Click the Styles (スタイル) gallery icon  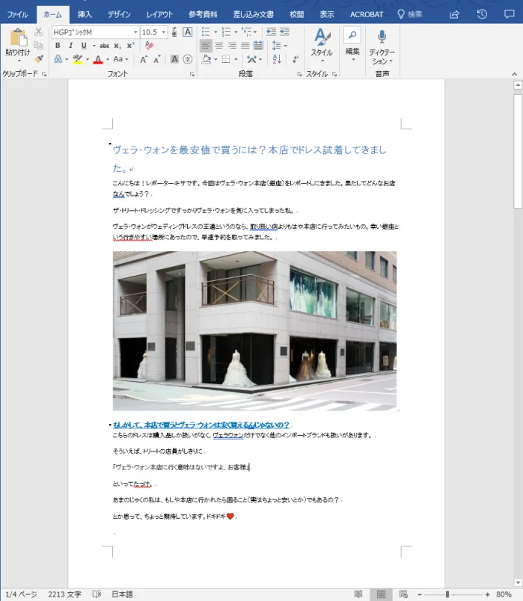coord(322,37)
